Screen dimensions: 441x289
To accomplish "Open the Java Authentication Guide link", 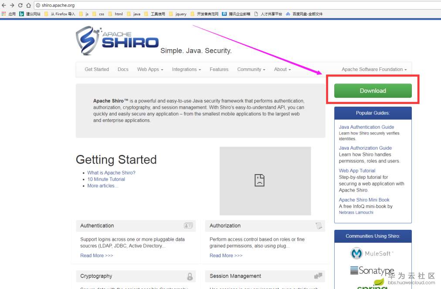I will pyautogui.click(x=366, y=127).
